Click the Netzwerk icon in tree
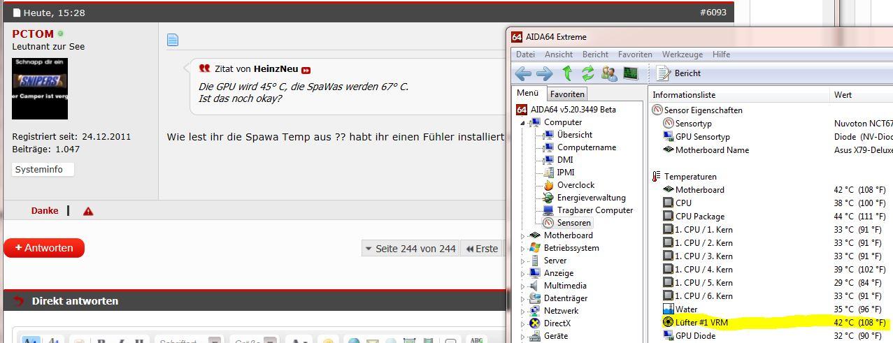This screenshot has height=343, width=893. click(535, 311)
